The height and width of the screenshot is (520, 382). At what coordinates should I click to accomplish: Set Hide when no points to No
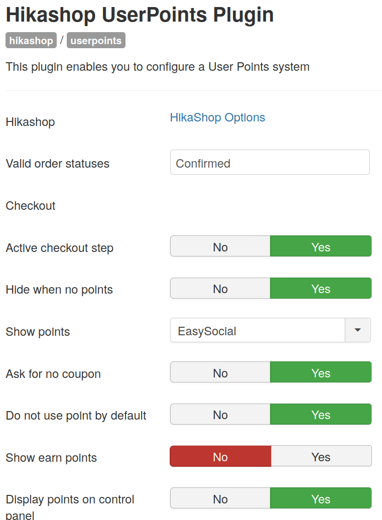220,289
